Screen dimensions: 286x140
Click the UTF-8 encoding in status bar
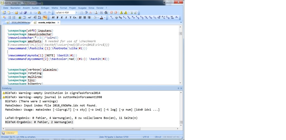tap(146, 137)
